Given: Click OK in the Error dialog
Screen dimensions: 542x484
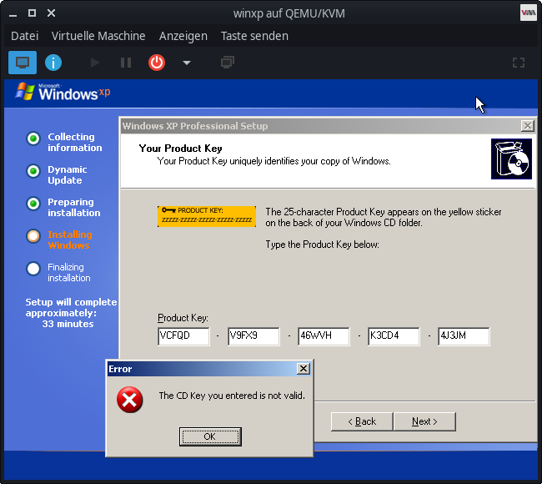Looking at the screenshot, I should pos(209,436).
